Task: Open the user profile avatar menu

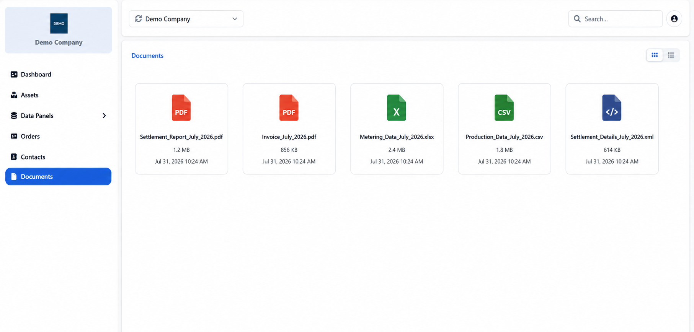Action: point(674,19)
